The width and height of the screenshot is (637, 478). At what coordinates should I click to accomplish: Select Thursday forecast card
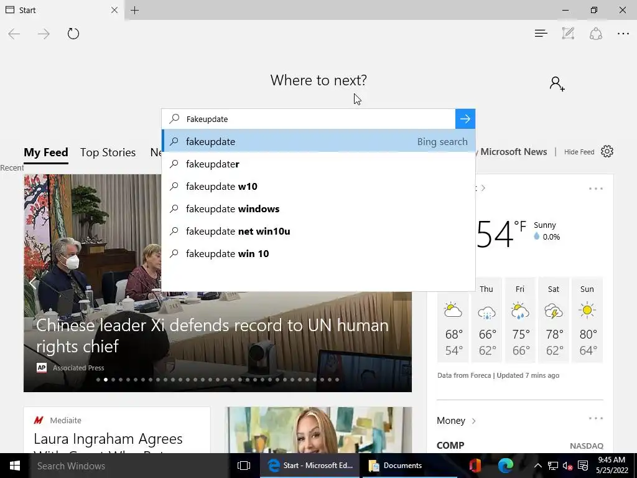[486, 320]
